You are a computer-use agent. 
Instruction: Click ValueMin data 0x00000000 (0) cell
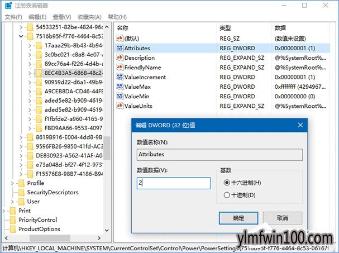pyautogui.click(x=295, y=96)
